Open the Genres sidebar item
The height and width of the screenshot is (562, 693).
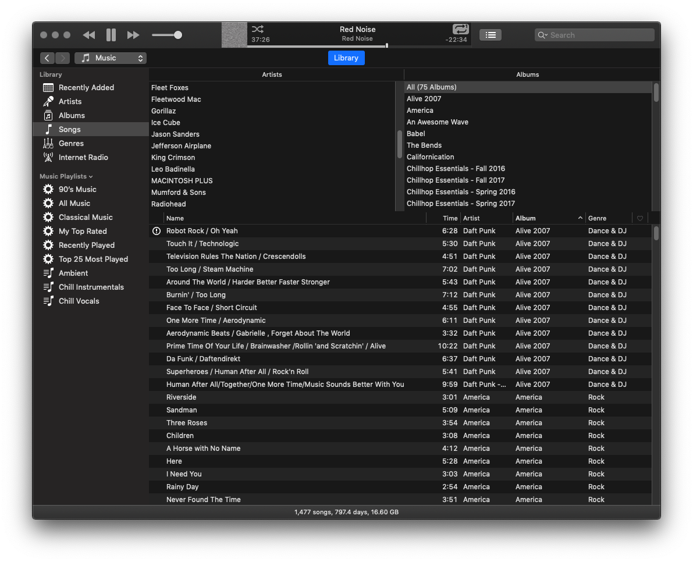tap(91, 143)
